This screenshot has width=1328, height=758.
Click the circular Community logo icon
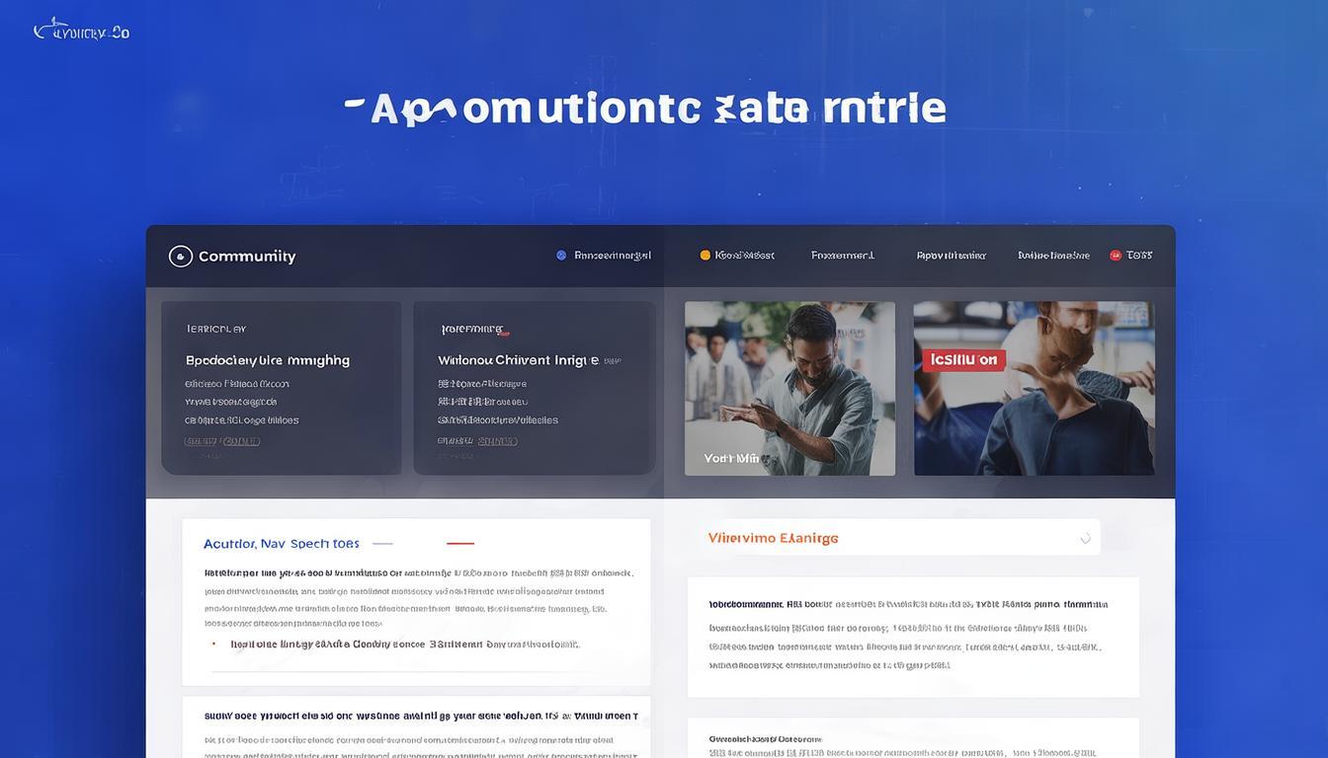point(180,257)
